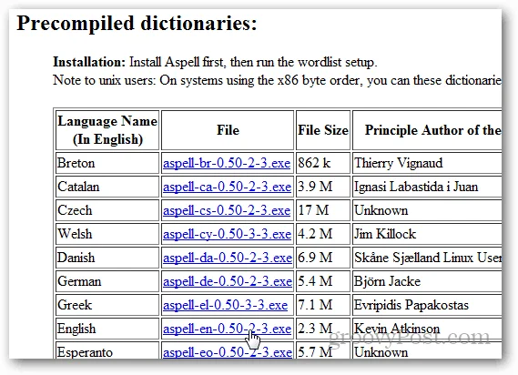Click author 'Evripidis Papakostas'
This screenshot has height=375, width=518.
411,305
